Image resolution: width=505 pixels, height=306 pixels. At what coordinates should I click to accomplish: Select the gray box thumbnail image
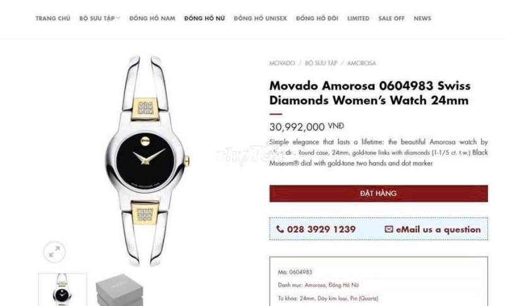click(119, 290)
